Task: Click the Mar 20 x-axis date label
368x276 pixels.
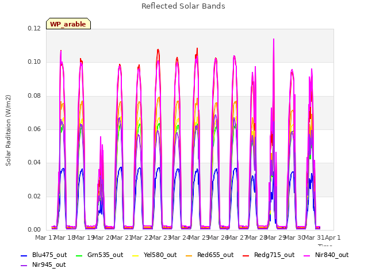Action: tap(103, 237)
